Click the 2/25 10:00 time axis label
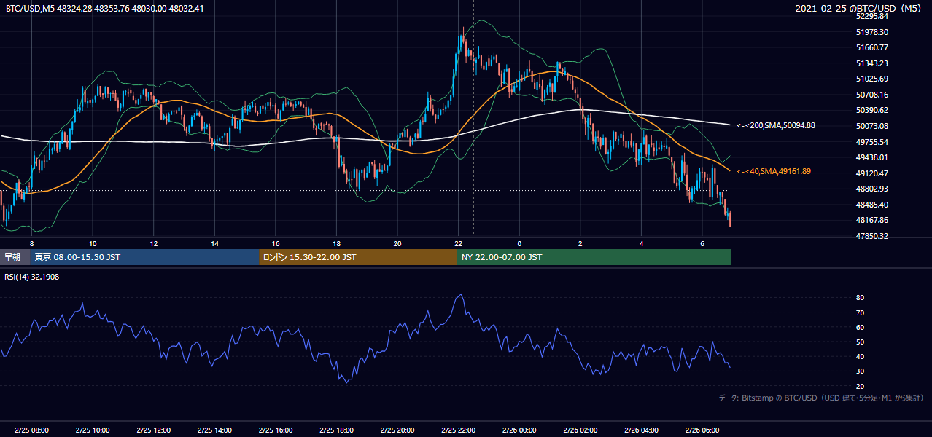932x437 pixels. click(x=93, y=430)
